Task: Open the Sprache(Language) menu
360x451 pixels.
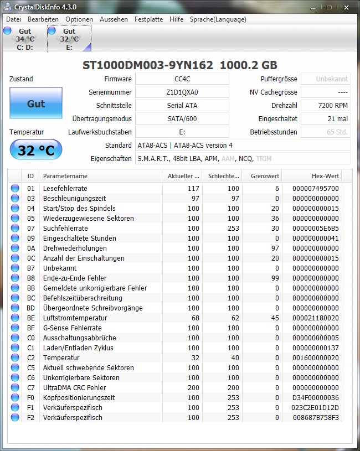Action: 218,19
